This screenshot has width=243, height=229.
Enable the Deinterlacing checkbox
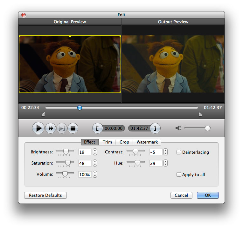(179, 152)
